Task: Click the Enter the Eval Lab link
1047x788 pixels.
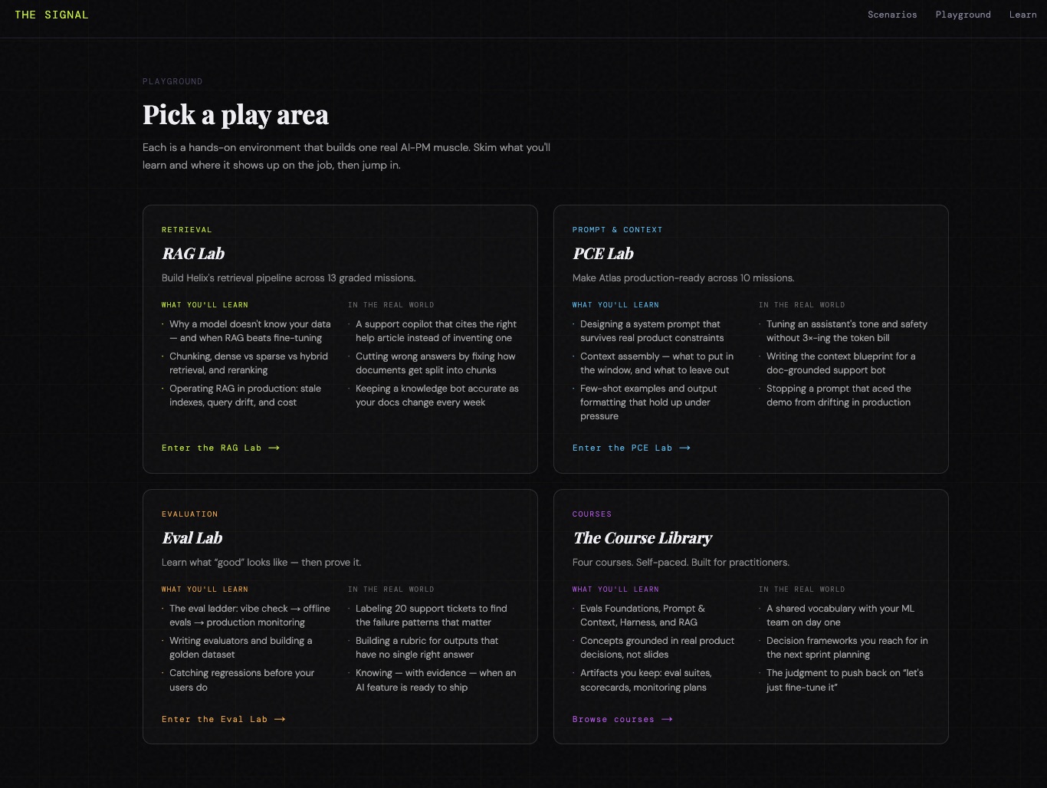Action: click(224, 719)
